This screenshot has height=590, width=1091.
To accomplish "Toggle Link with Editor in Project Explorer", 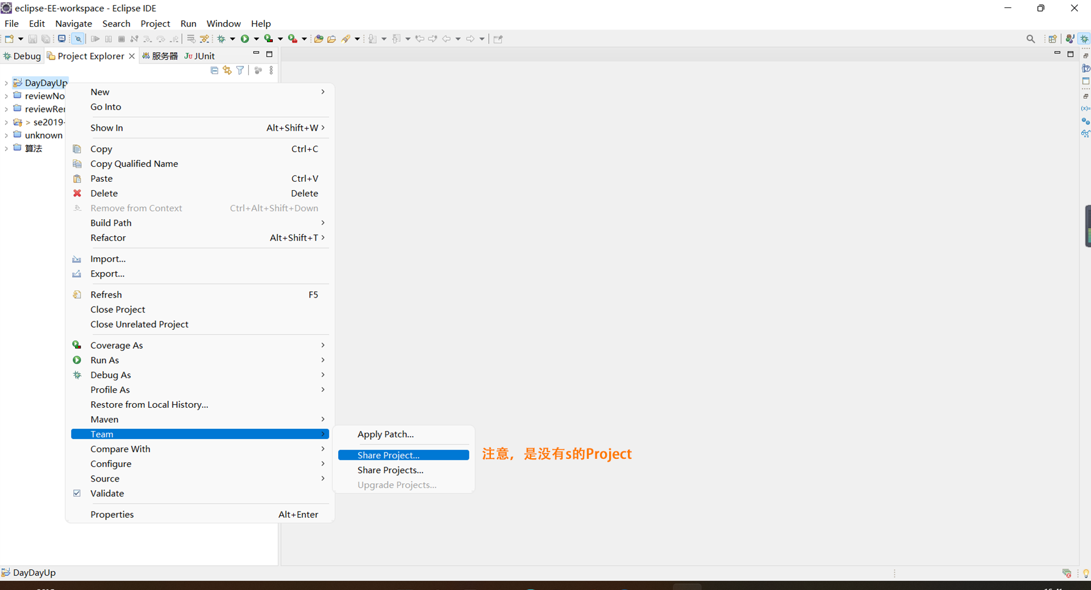I will click(x=227, y=70).
